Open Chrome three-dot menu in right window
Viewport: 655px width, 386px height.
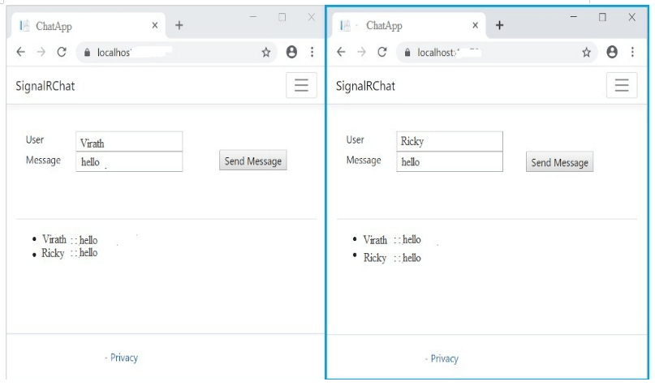(x=632, y=52)
